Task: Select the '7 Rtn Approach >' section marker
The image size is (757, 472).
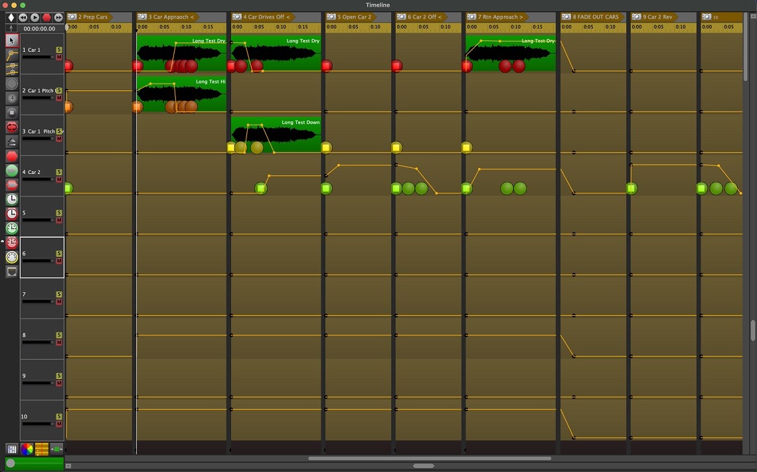Action: pos(497,17)
